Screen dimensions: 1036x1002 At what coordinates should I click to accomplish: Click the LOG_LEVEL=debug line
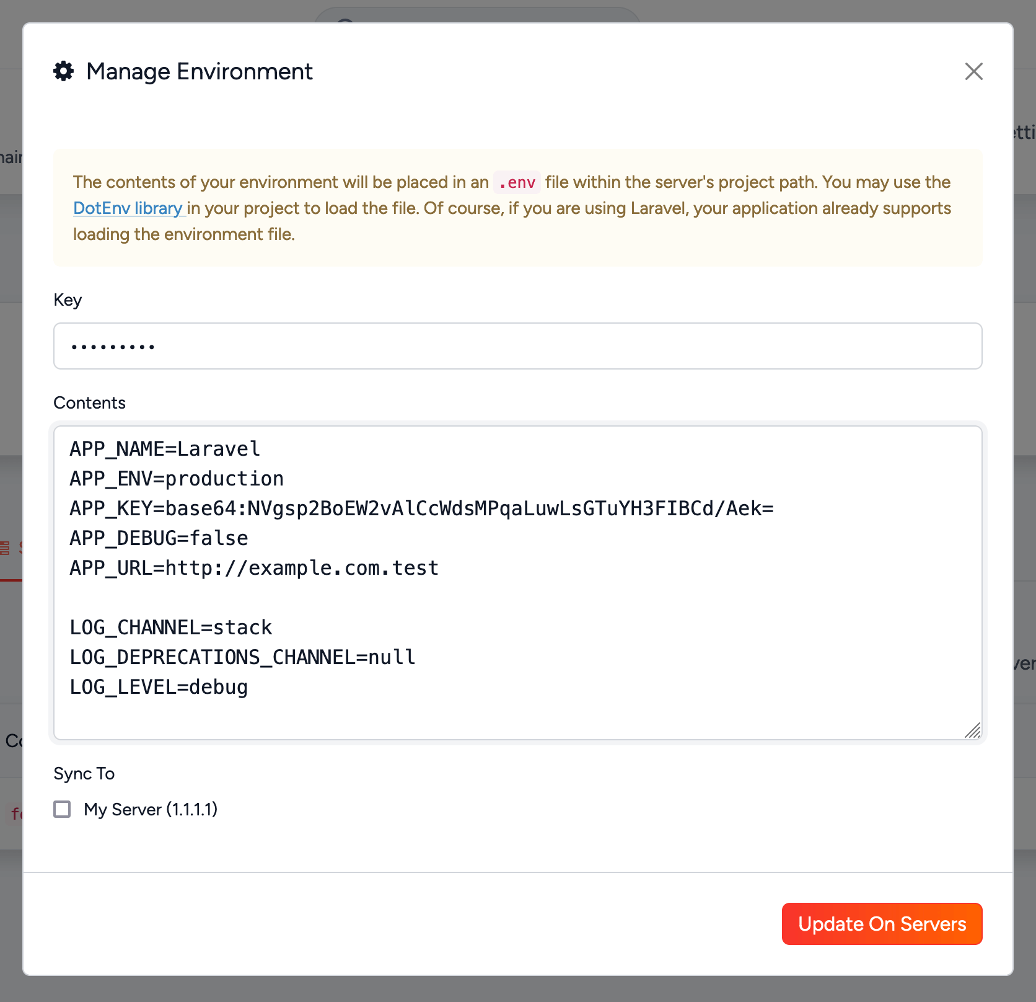pyautogui.click(x=158, y=686)
